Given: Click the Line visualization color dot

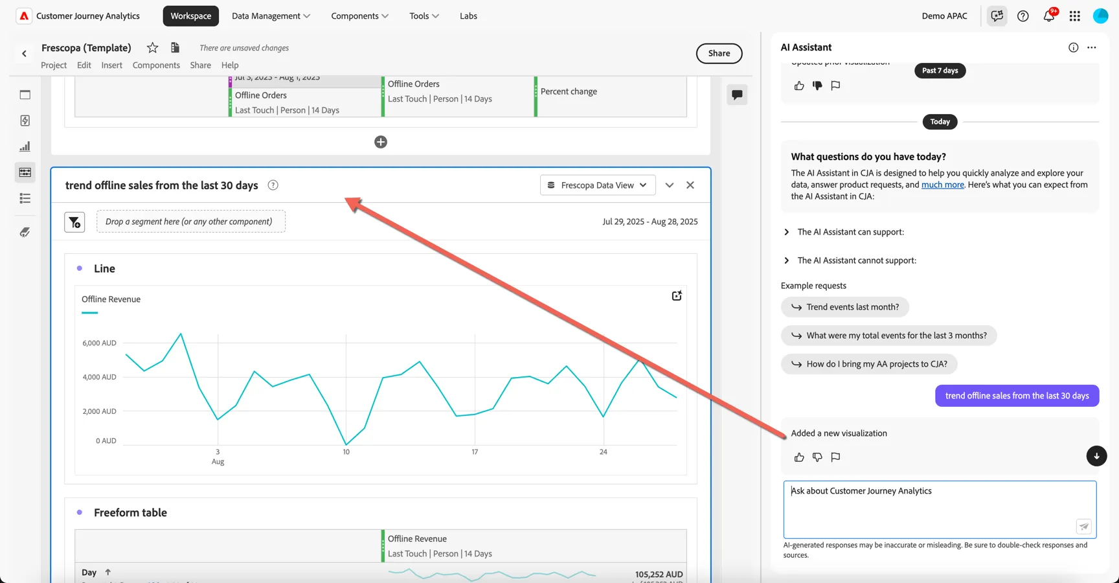Looking at the screenshot, I should (x=80, y=268).
